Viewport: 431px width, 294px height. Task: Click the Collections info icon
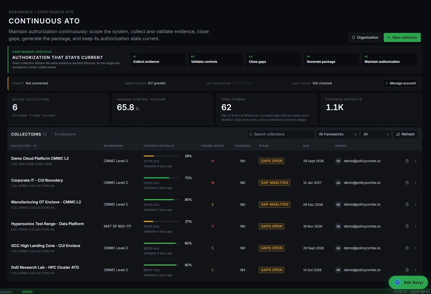click(45, 134)
